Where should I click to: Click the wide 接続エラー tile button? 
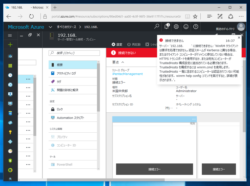point(155,169)
